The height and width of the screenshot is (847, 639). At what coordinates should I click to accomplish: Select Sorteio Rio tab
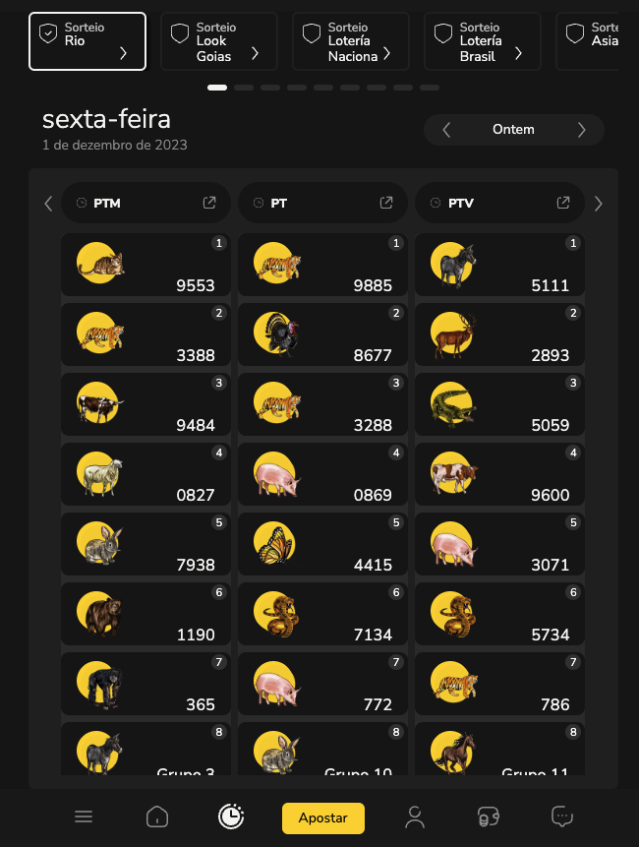point(87,41)
